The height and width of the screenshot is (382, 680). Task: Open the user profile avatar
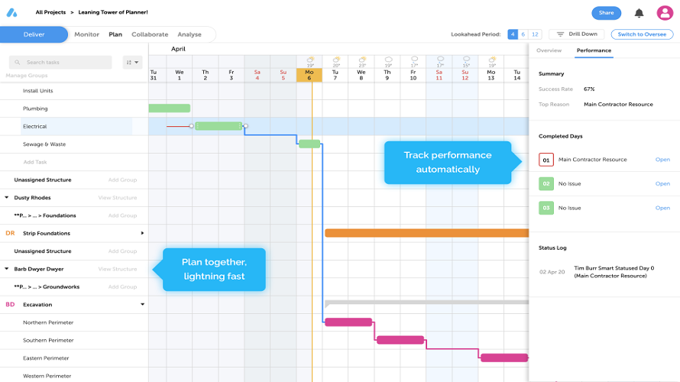(665, 13)
